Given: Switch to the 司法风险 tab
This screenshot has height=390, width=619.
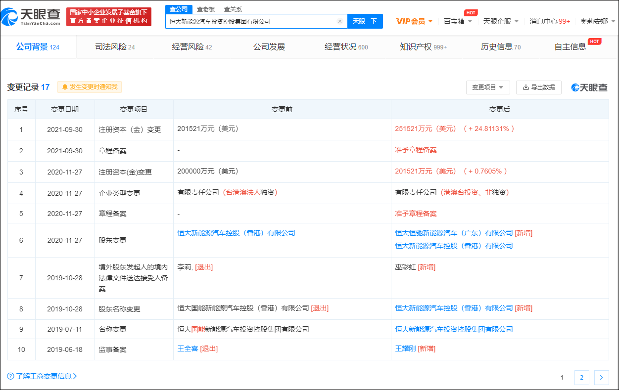Looking at the screenshot, I should coord(115,47).
